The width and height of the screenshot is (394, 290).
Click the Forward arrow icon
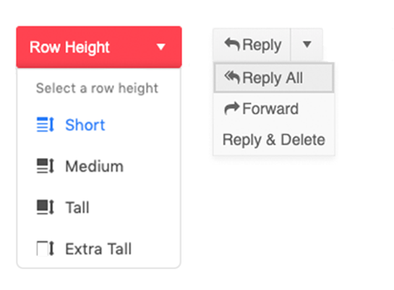tap(231, 108)
